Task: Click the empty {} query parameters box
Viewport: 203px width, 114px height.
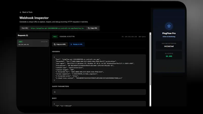Action: click(99, 92)
